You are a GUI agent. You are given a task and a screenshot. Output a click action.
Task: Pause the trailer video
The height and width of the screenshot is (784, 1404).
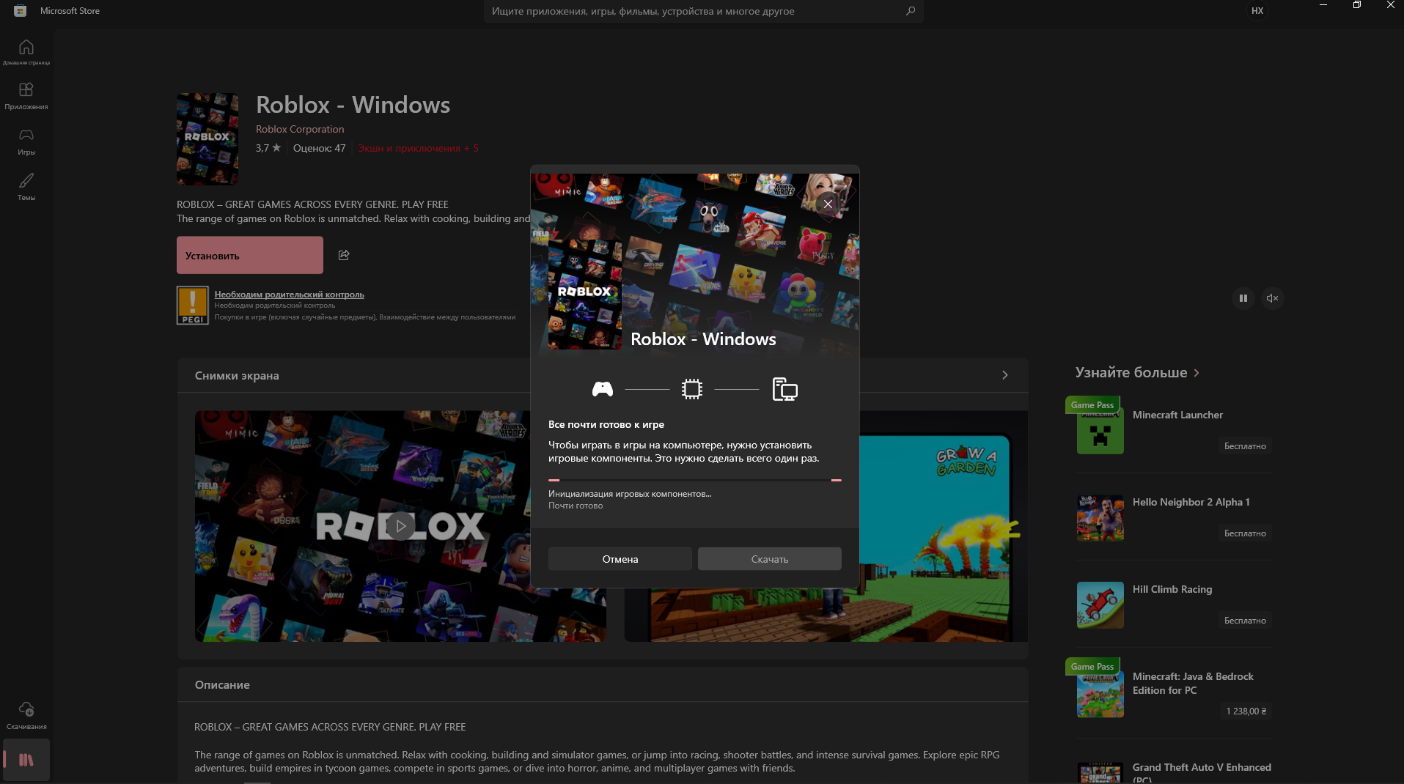1243,298
